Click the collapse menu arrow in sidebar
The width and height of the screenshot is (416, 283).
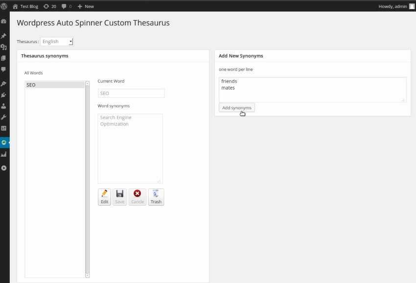4,168
